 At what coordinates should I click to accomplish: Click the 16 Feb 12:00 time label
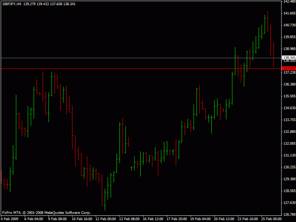153,219
